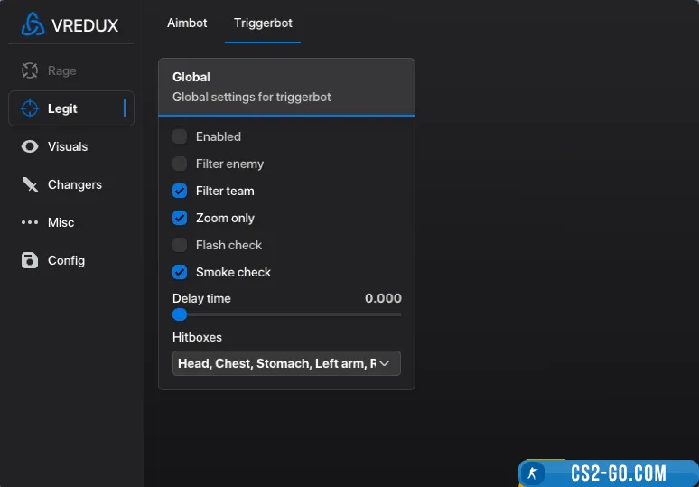Image resolution: width=699 pixels, height=487 pixels.
Task: Tick the Enabled checkbox
Action: click(180, 136)
